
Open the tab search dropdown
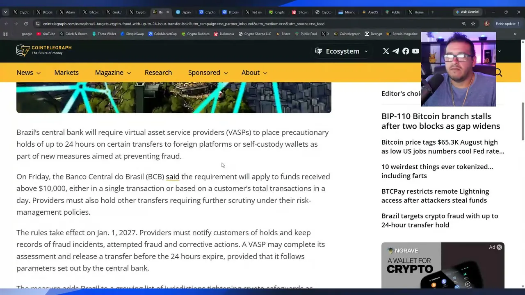(x=5, y=12)
